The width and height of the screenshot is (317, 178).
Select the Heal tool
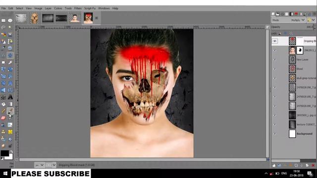[10, 132]
